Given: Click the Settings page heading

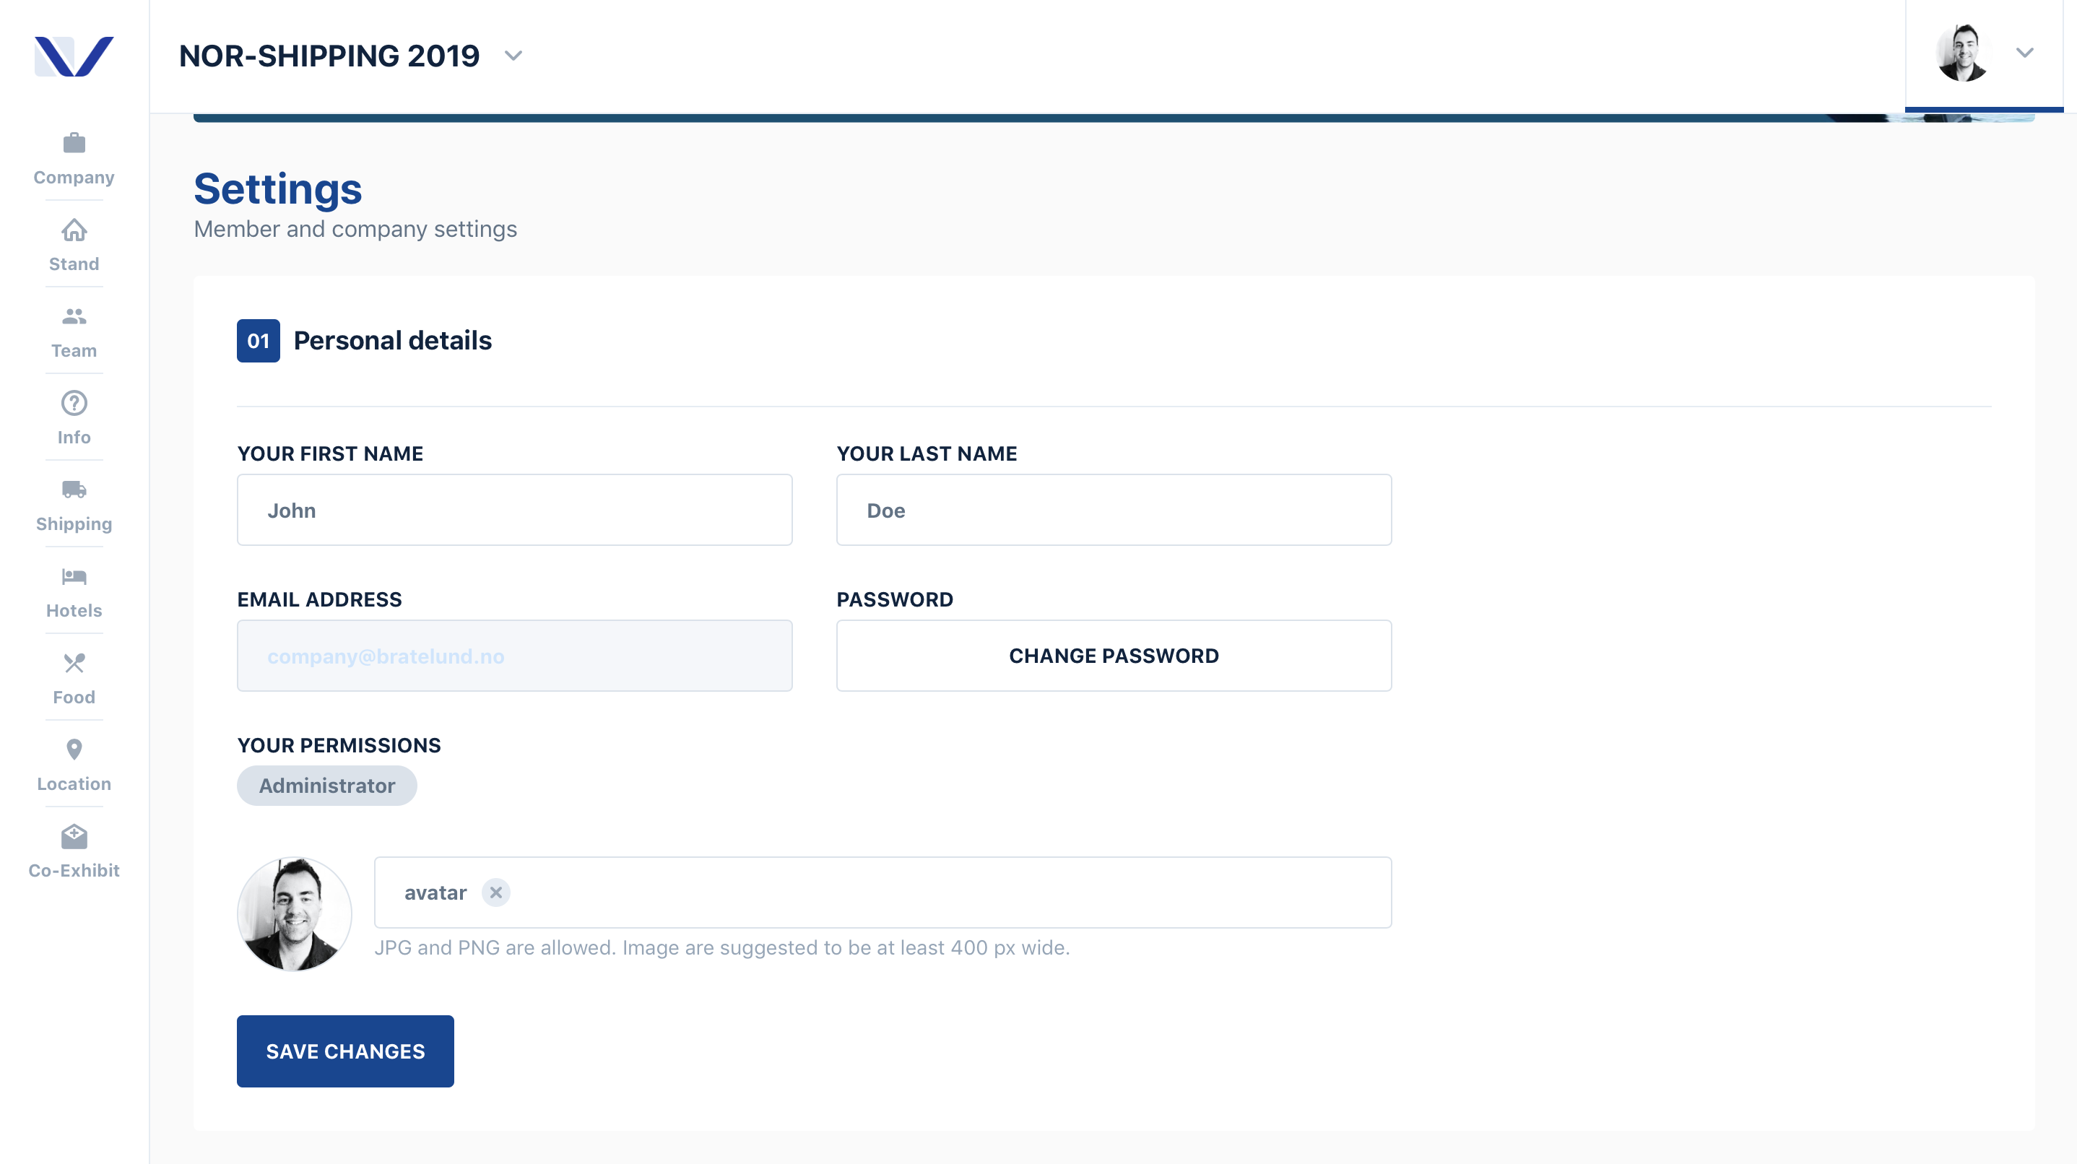Looking at the screenshot, I should pyautogui.click(x=277, y=188).
